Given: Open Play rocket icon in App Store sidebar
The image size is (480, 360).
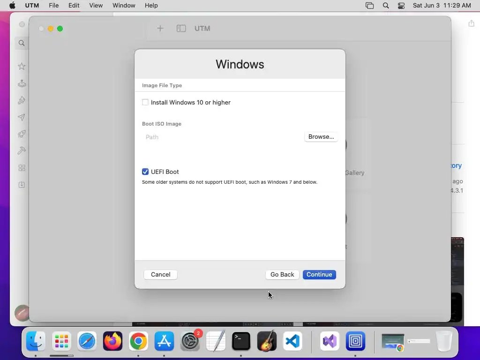Looking at the screenshot, I should pos(22,134).
